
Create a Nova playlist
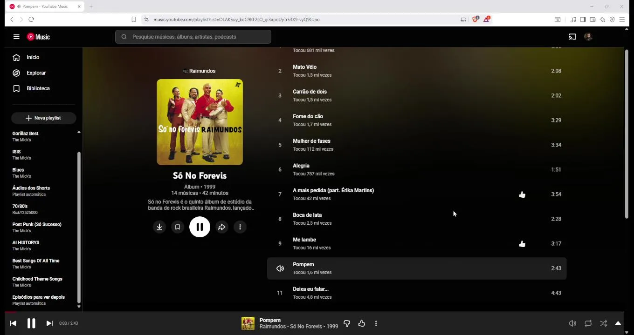(43, 118)
